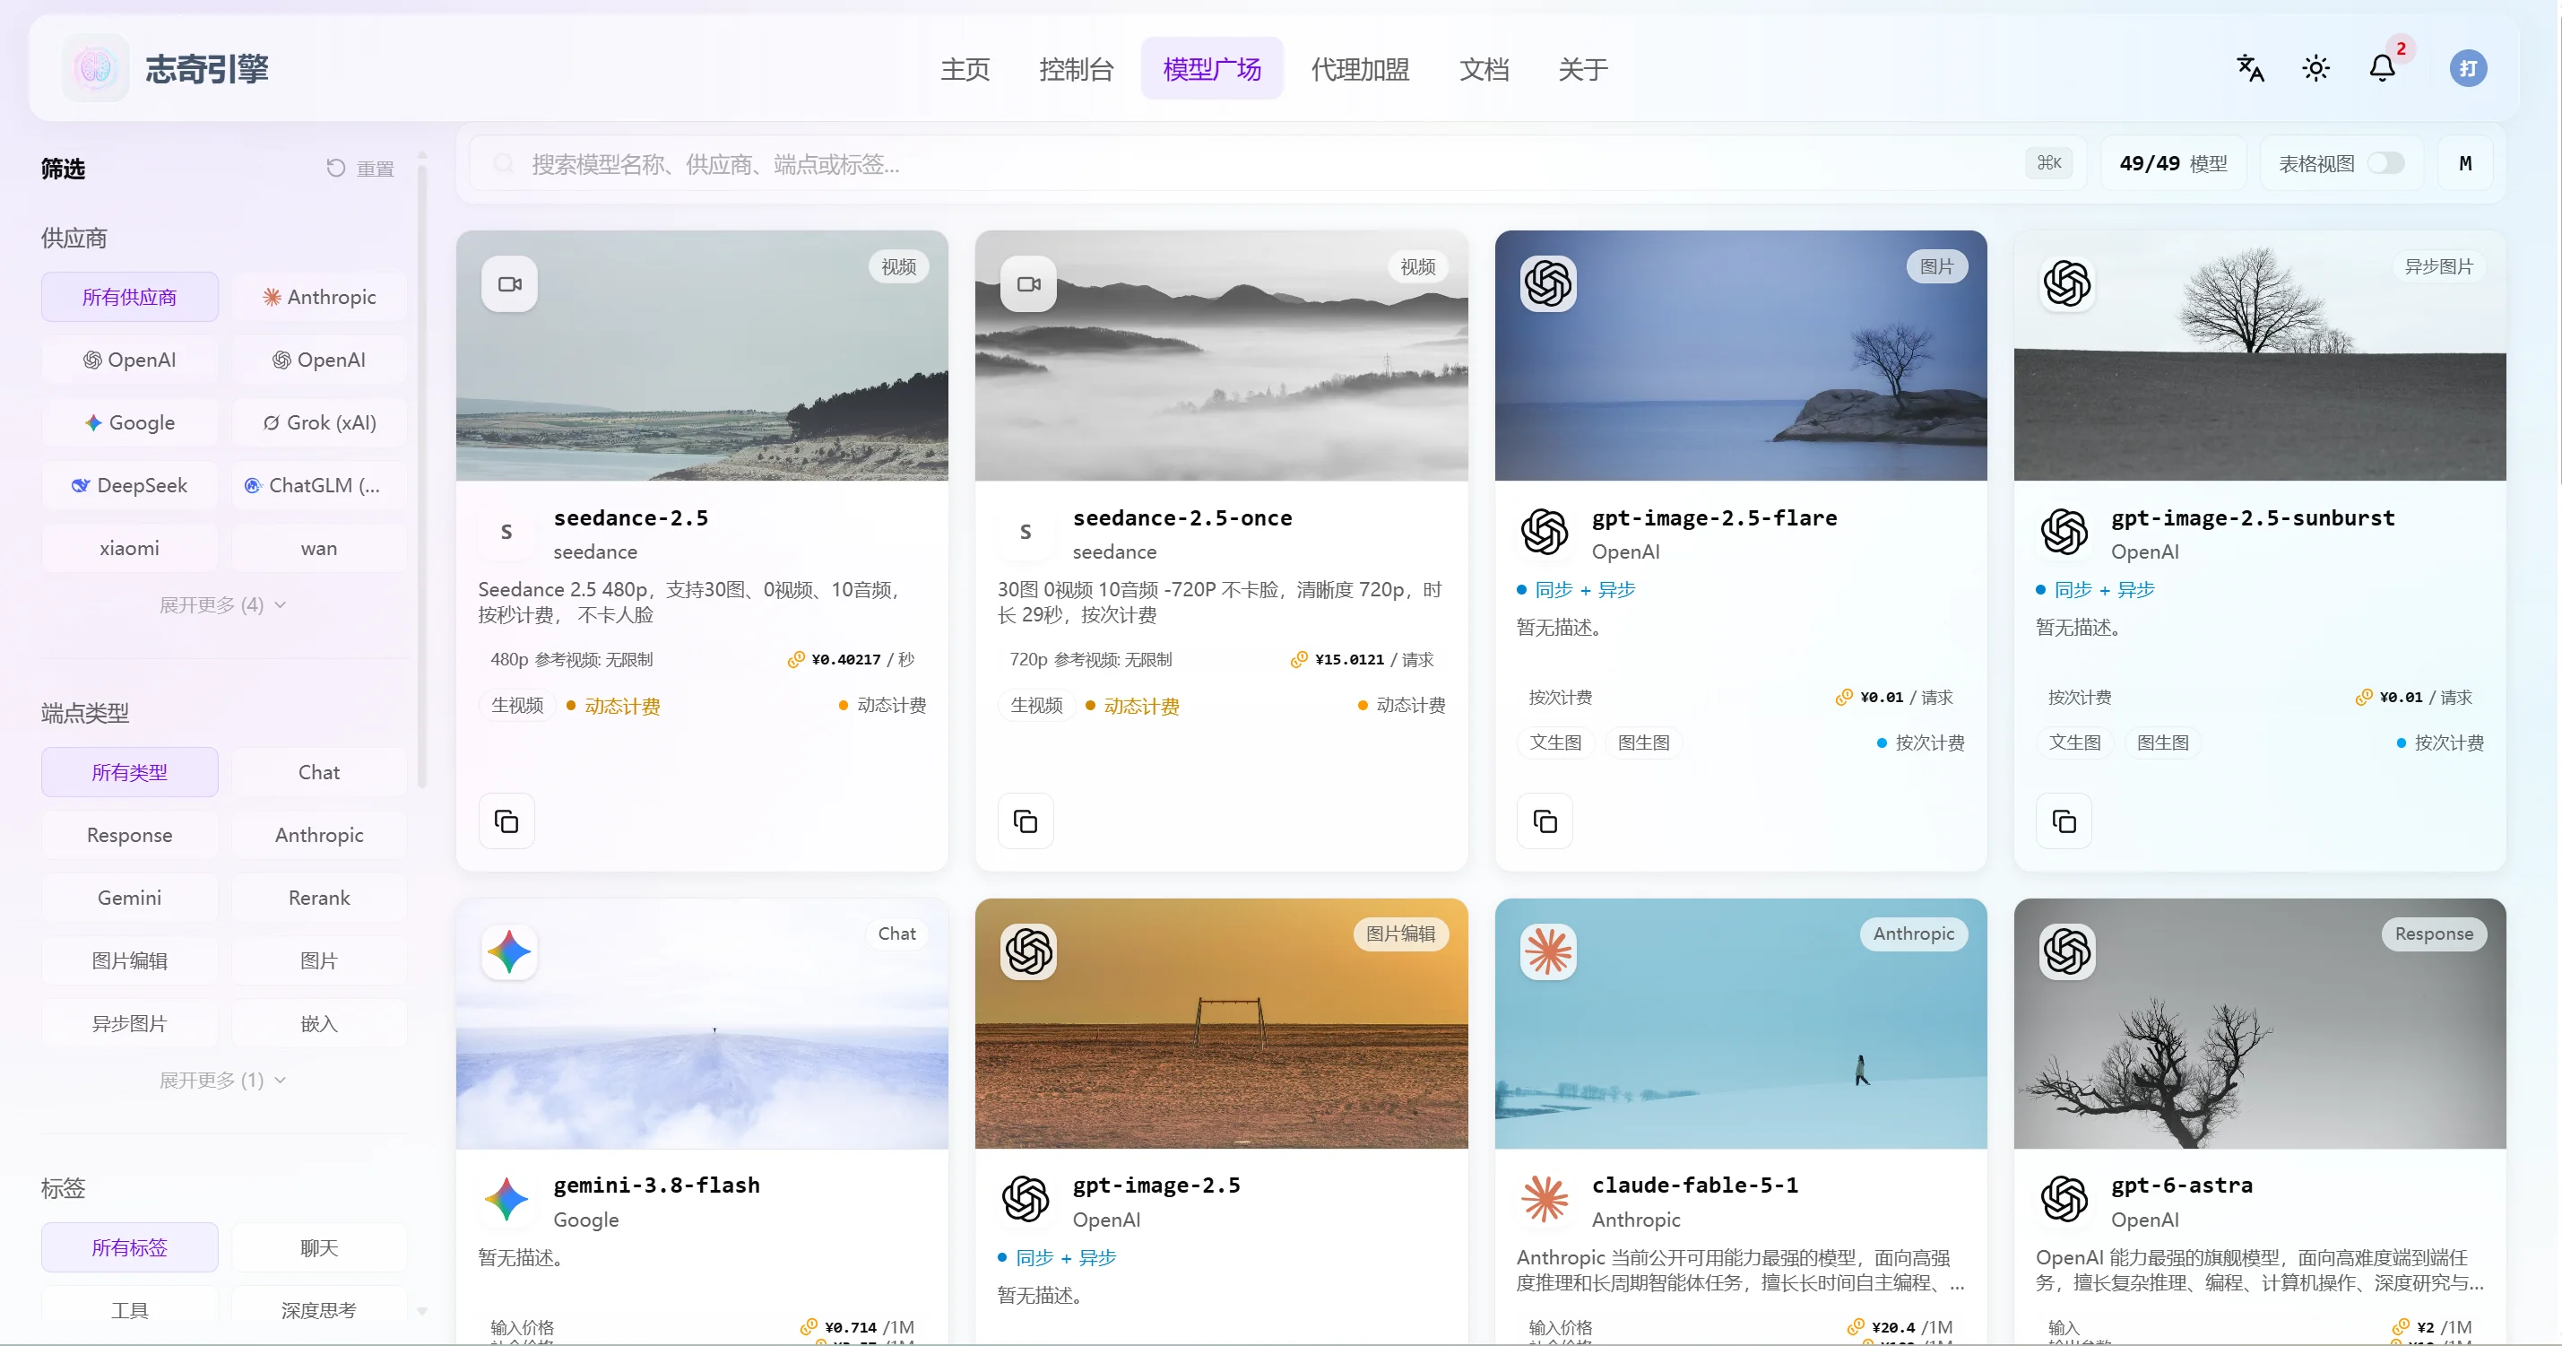Open the 文档 nav tab

1483,69
